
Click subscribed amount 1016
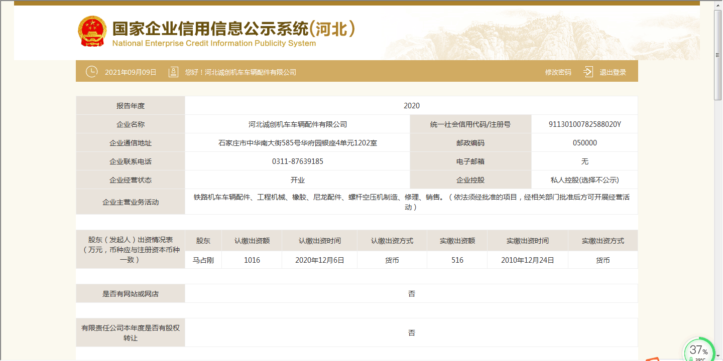click(252, 260)
